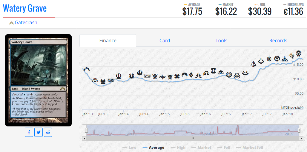Click the Gatecrash set symbol beside the link
This screenshot has width=307, height=152.
(11, 23)
